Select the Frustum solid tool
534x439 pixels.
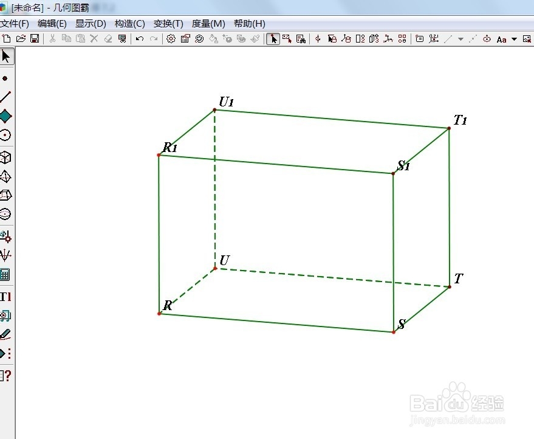5,195
